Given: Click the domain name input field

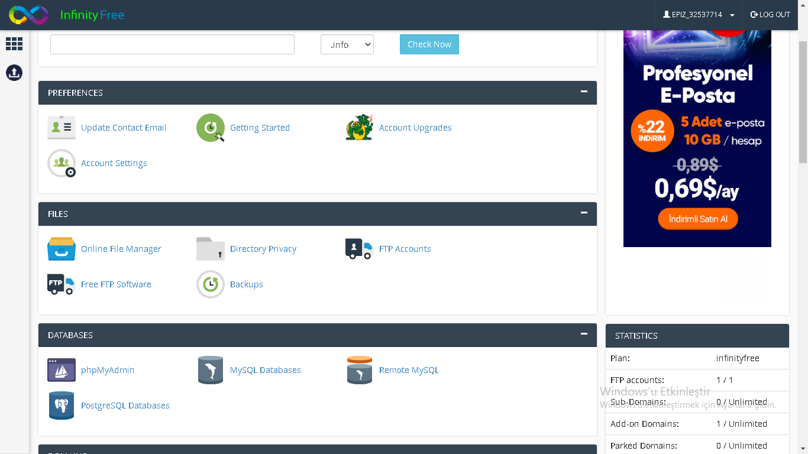Looking at the screenshot, I should point(172,44).
